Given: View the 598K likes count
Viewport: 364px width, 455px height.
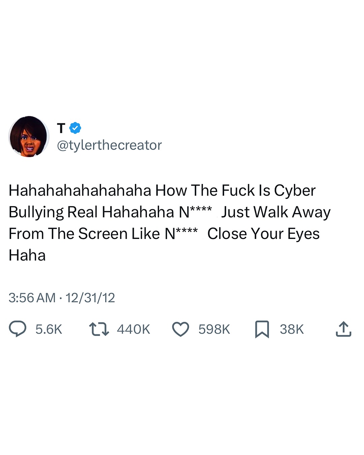Looking at the screenshot, I should click(x=214, y=329).
